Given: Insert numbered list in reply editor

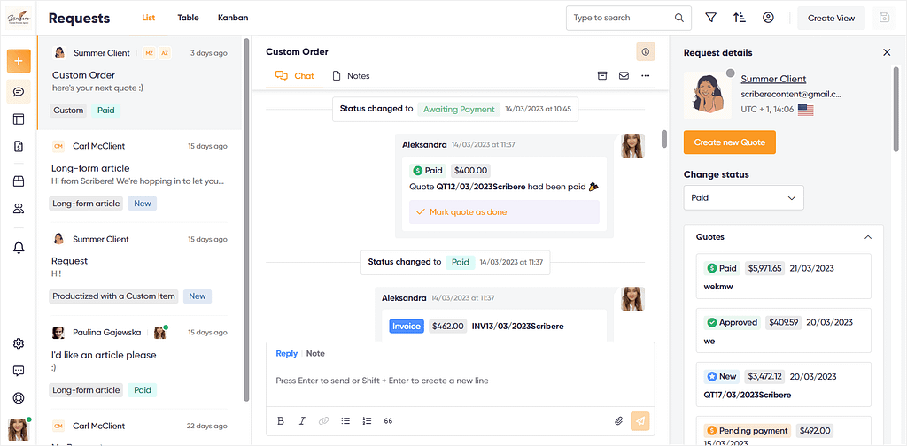Looking at the screenshot, I should [x=367, y=421].
